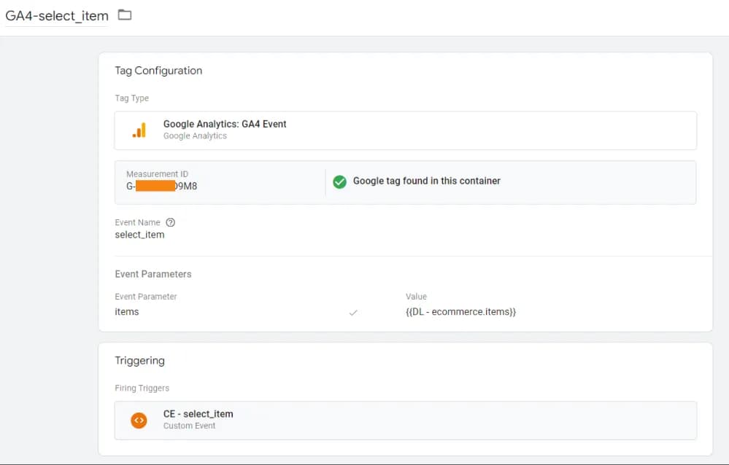Open the Event Name help icon

171,222
